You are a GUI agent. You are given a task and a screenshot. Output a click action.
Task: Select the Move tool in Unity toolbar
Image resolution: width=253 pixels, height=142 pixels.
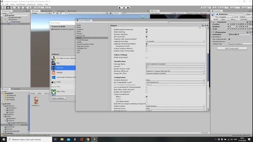click(8, 8)
